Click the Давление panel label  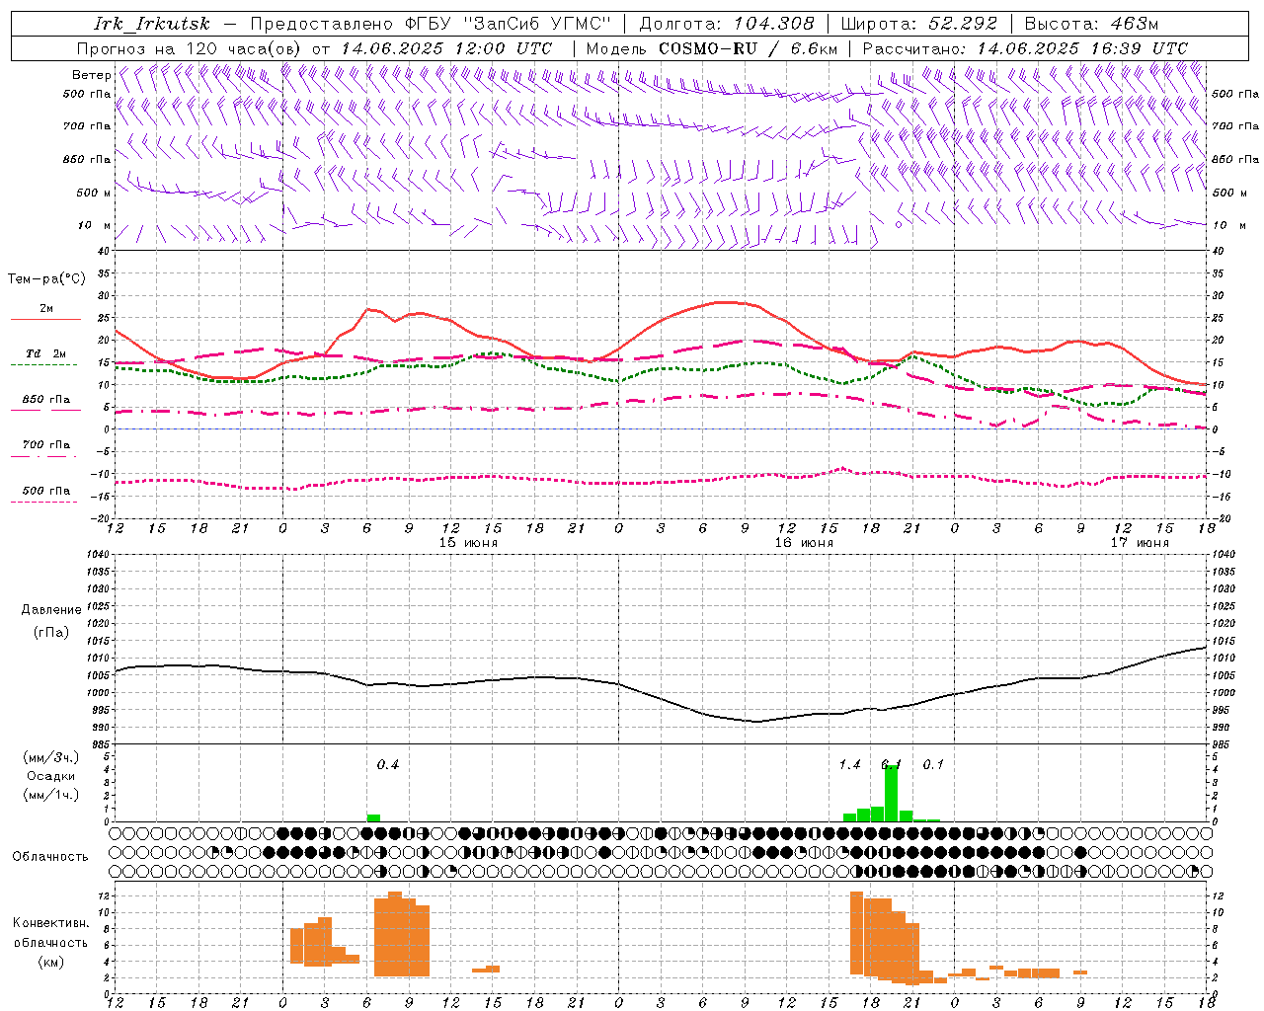[x=51, y=610]
